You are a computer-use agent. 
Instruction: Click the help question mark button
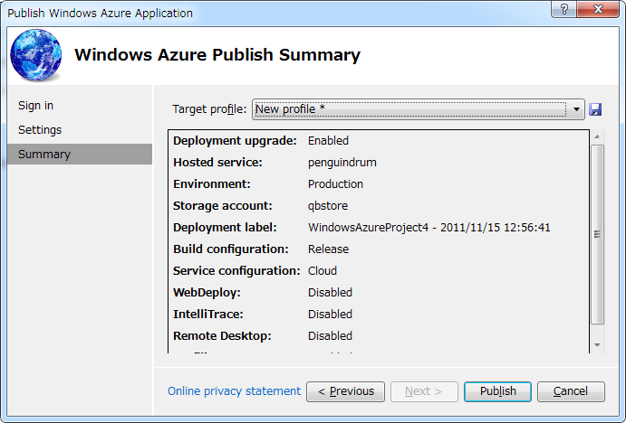click(x=565, y=12)
